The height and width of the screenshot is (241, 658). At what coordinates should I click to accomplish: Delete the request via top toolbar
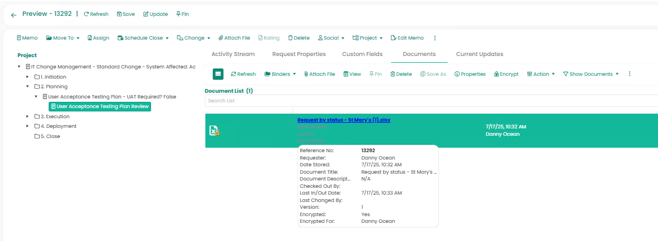click(299, 38)
